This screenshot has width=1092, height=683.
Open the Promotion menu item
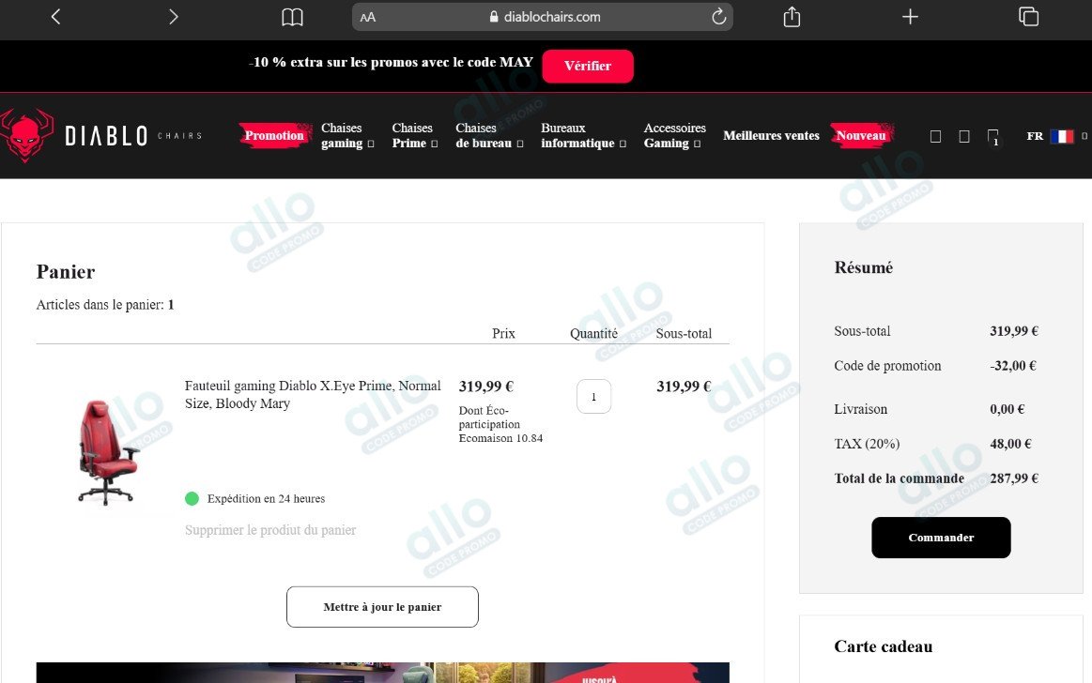[274, 136]
